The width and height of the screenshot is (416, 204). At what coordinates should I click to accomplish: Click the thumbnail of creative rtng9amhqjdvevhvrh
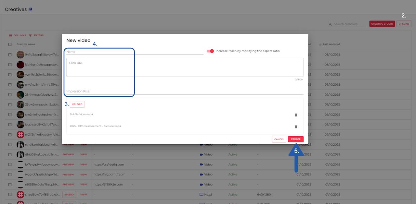tap(20, 145)
